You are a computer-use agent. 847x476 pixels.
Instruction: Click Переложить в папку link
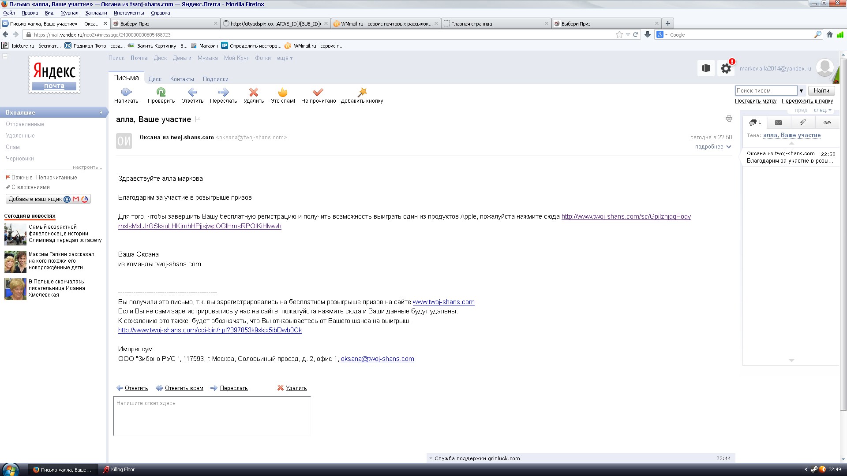coord(807,101)
